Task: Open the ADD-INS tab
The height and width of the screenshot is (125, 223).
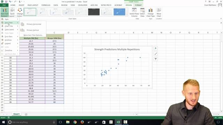Action: pos(94,5)
